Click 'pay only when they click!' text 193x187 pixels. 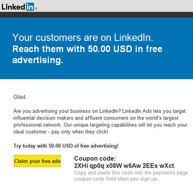click(80, 132)
